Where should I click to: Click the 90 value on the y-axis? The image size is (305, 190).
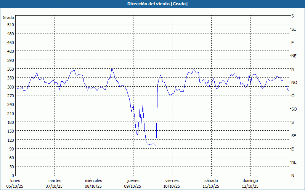point(11,149)
